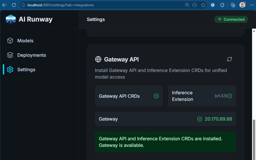Click the Settings gear icon in sidebar

tap(10, 69)
